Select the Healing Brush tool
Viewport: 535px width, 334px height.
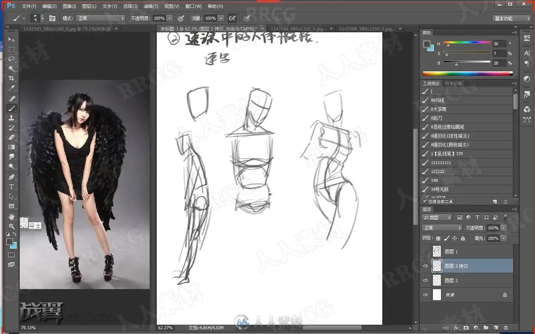[x=12, y=99]
